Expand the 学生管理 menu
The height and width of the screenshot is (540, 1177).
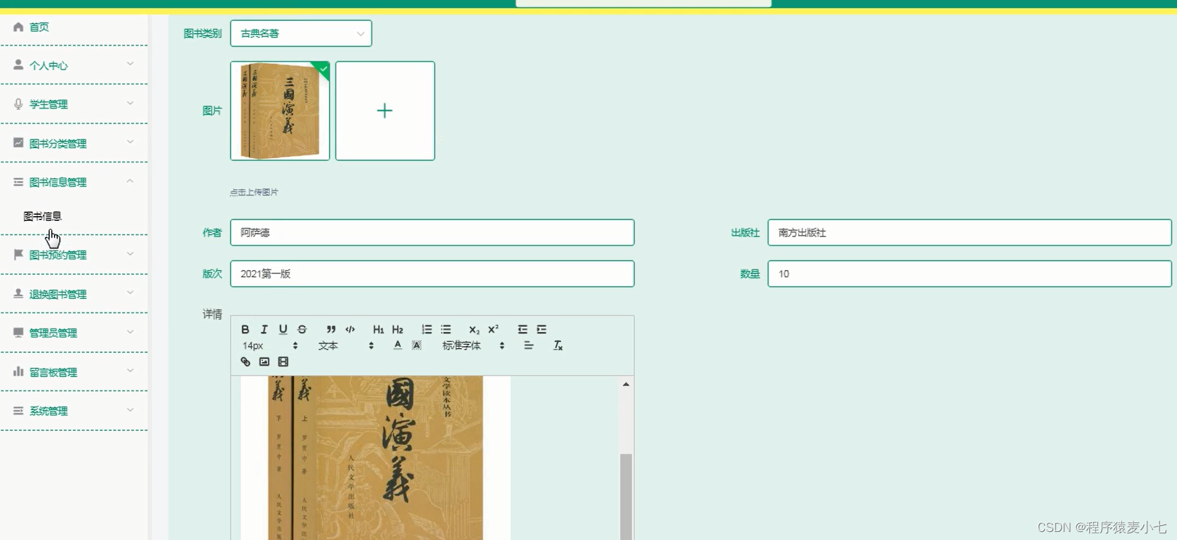(x=74, y=104)
